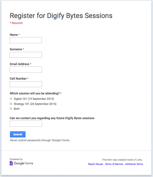This screenshot has height=177, width=153.
Task: Click the Register for Digify Bytes Sessions heading
Action: tap(61, 16)
